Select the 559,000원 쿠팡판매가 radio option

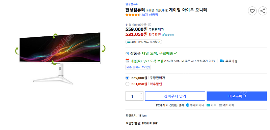click(x=128, y=78)
